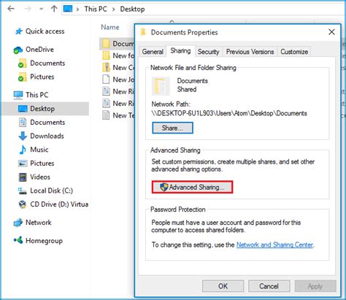Select the Documents folder icon in file list
Image resolution: width=346 pixels, height=300 pixels.
click(106, 44)
